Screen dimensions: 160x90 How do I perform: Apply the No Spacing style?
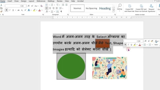pyautogui.click(x=91, y=8)
